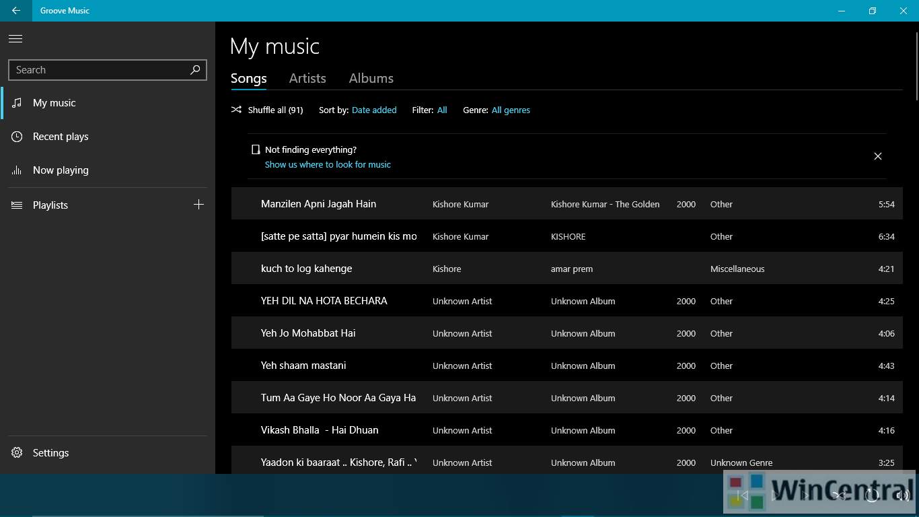
Task: Select song Yeh Jo Mohabbat Hai
Action: (308, 333)
